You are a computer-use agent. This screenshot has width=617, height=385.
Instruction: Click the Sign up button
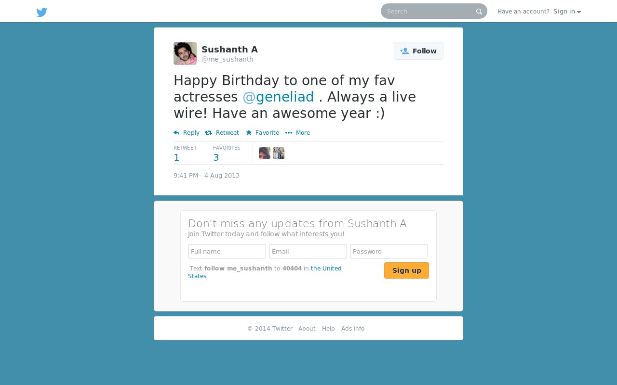coord(406,270)
